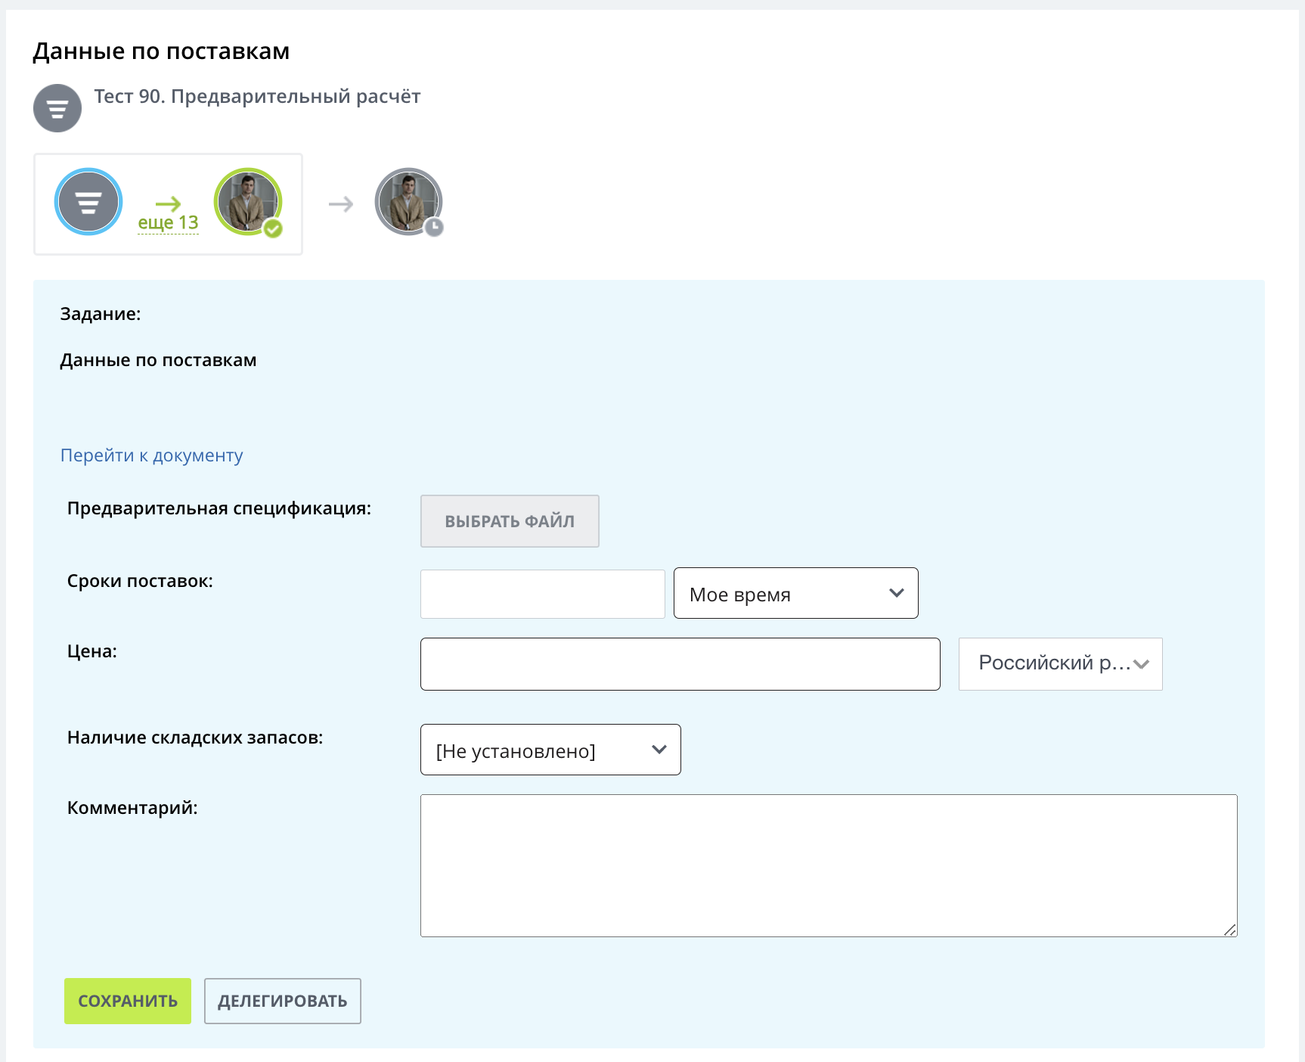1305x1062 pixels.
Task: Click the green-ringed completed user avatar
Action: tap(246, 200)
